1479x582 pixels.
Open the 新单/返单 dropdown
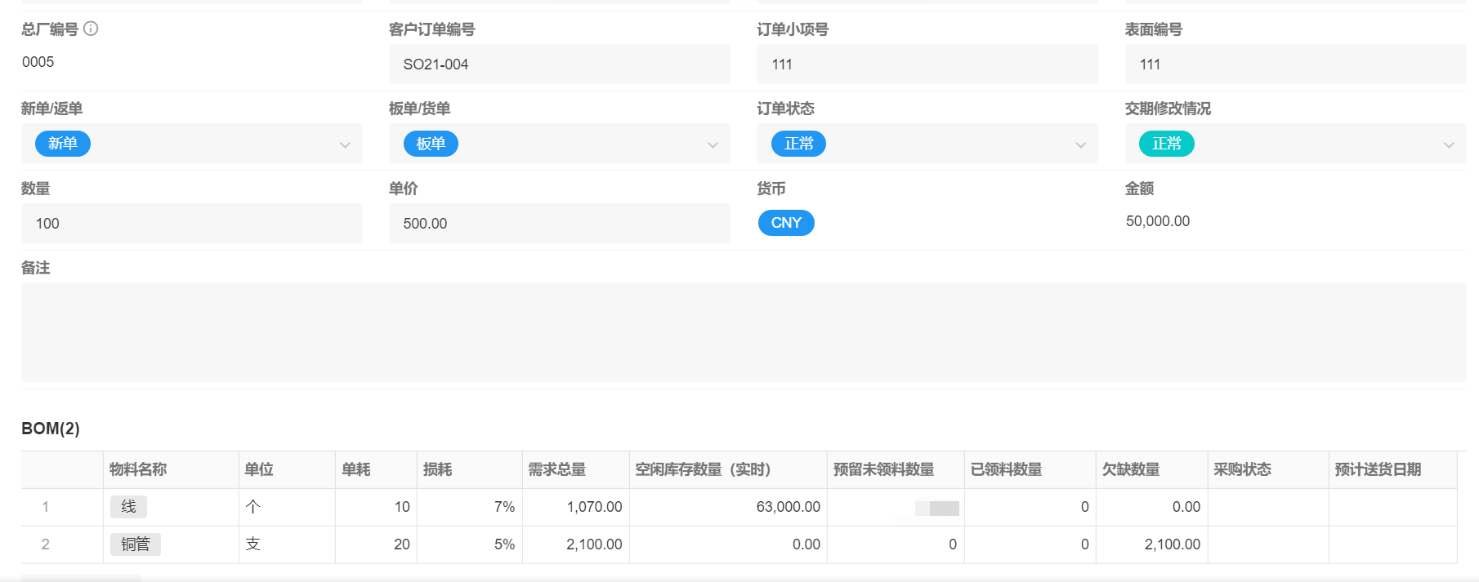coord(192,144)
